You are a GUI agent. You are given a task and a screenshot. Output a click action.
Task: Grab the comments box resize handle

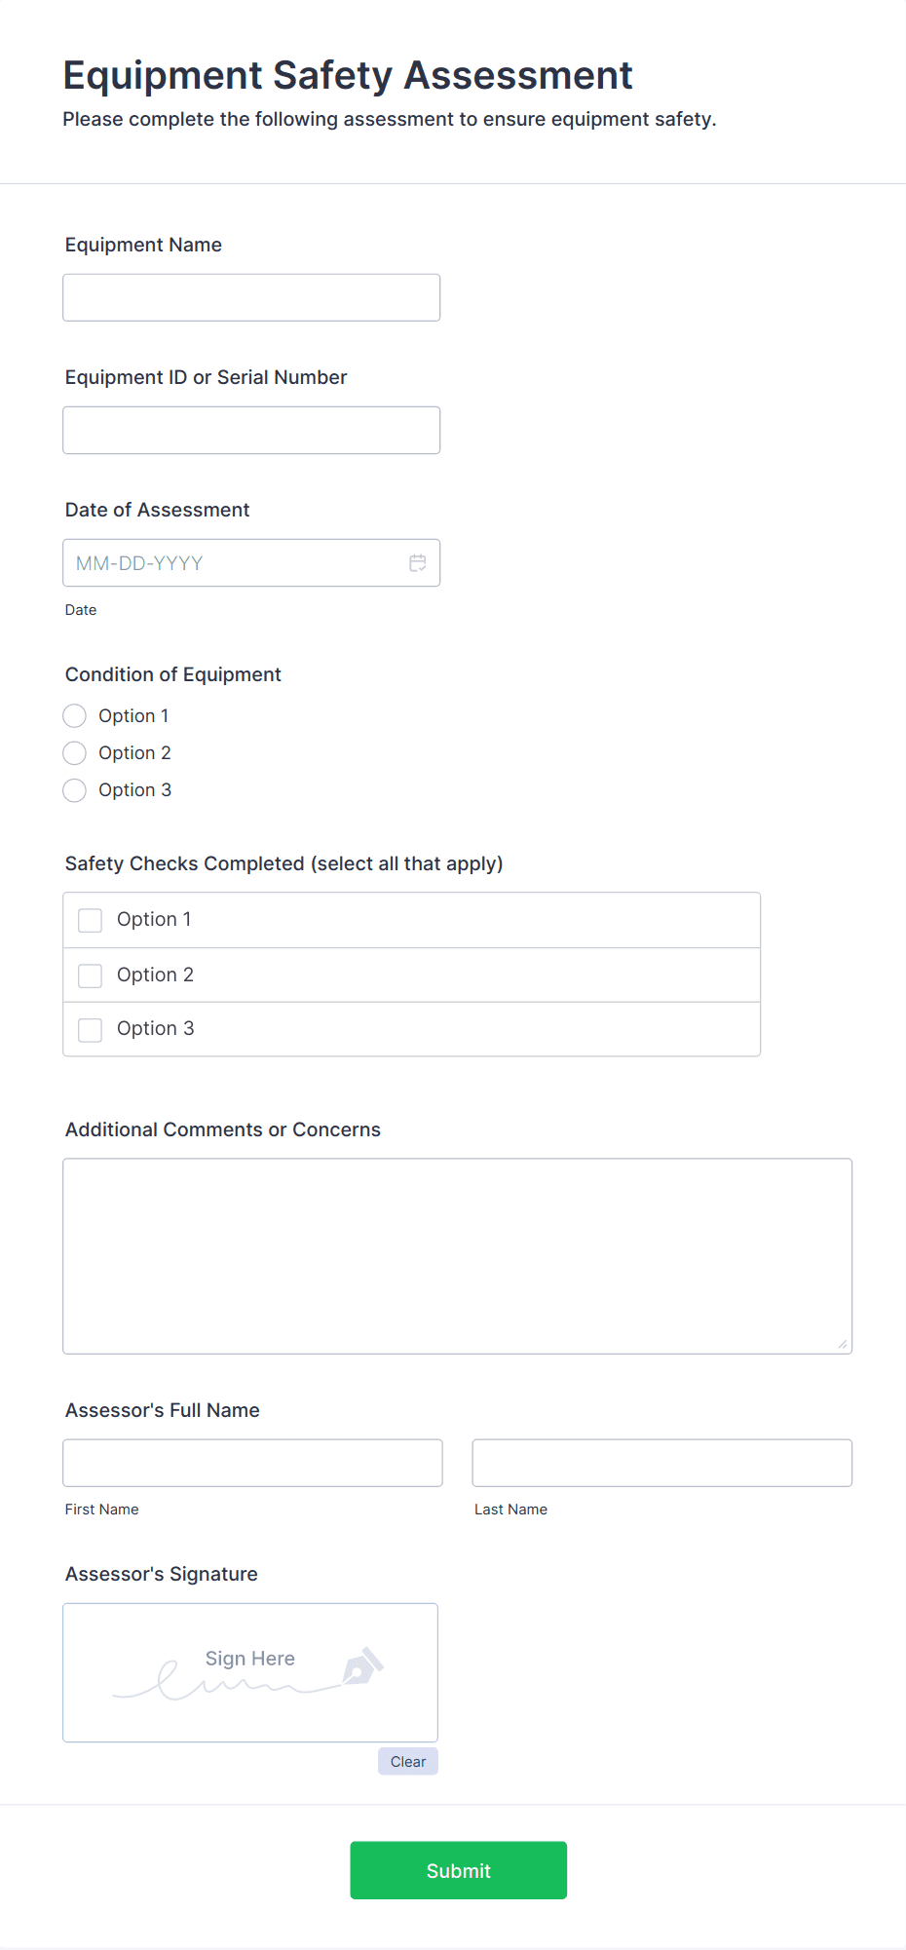coord(843,1345)
